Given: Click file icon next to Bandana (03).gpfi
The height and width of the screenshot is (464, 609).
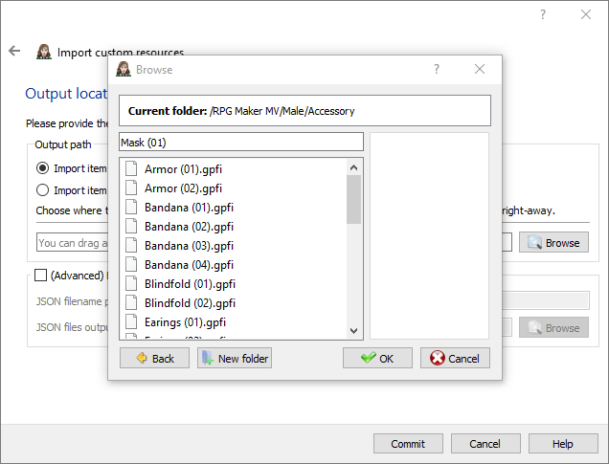Looking at the screenshot, I should click(131, 245).
